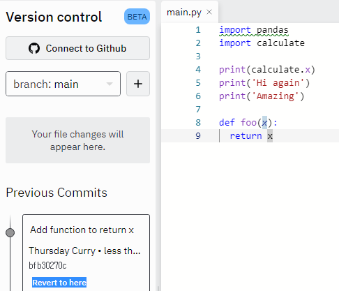The height and width of the screenshot is (291, 339).
Task: Click the Revert to here link
Action: click(59, 283)
